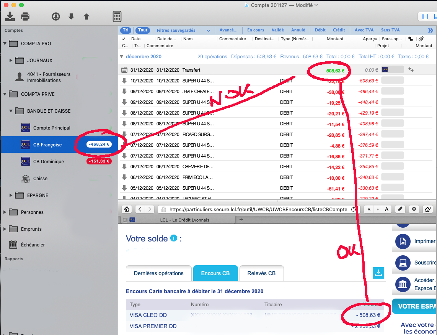Open the VISA CLEO DD link
Image resolution: width=437 pixels, height=335 pixels.
[148, 315]
